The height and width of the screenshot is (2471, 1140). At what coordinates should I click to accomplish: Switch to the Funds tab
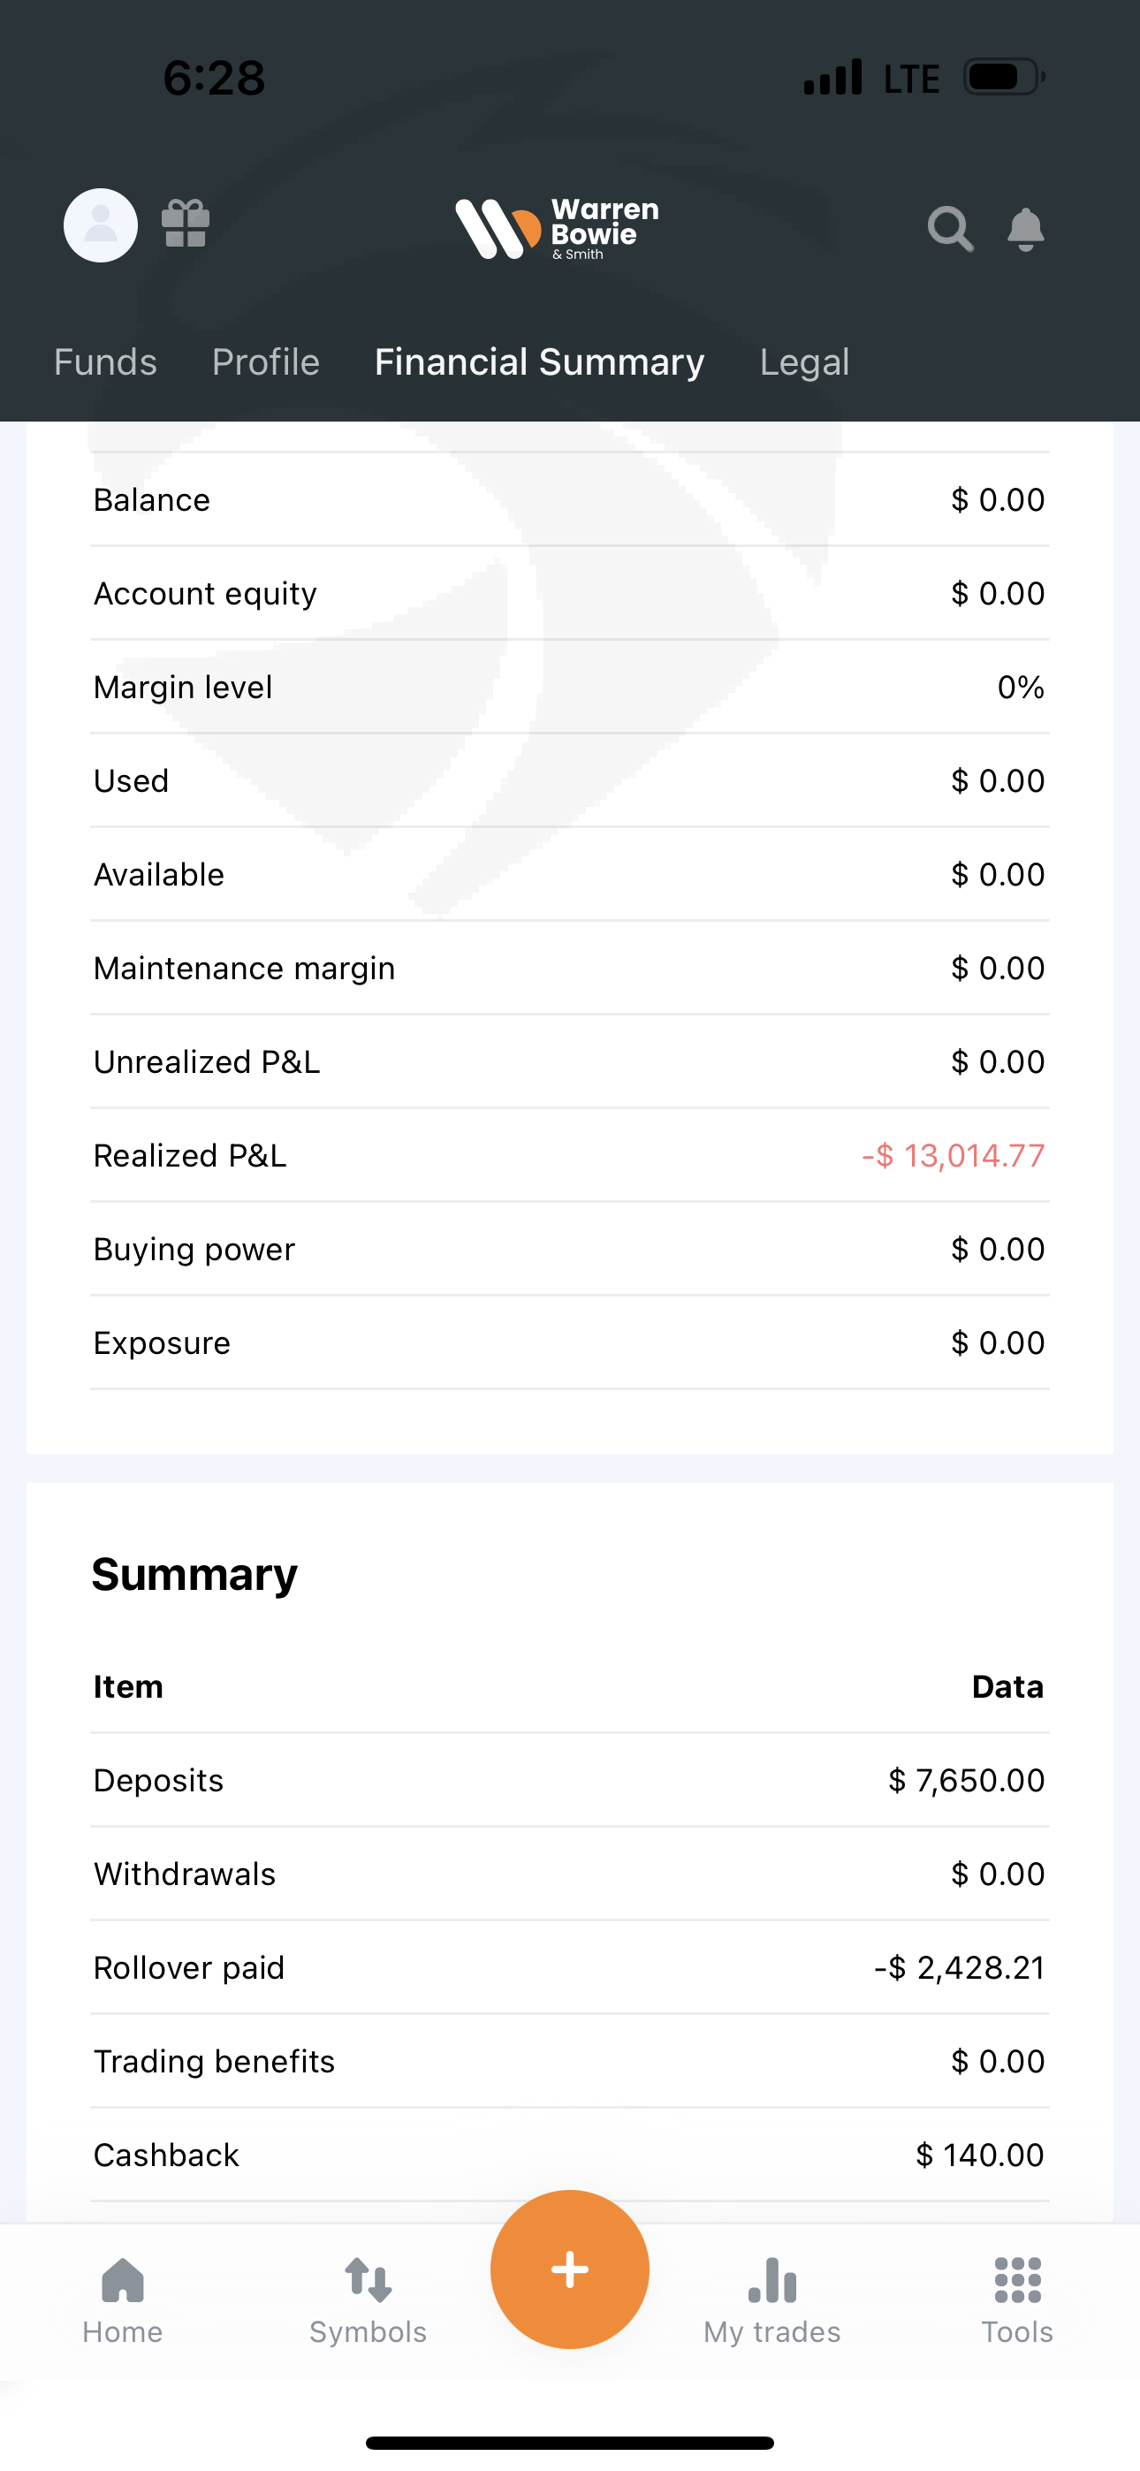(x=105, y=362)
